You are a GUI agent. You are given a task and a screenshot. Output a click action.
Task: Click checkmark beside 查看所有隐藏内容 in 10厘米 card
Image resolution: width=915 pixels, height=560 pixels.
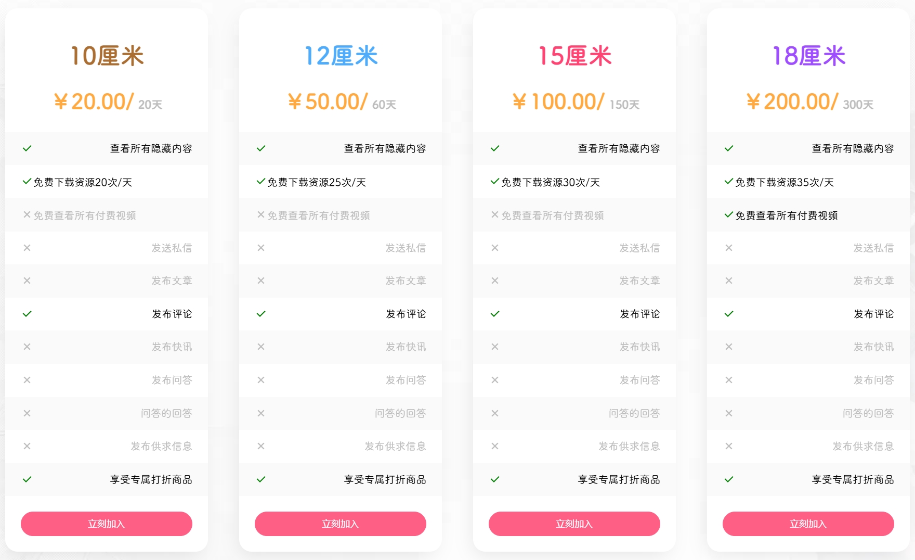(27, 148)
